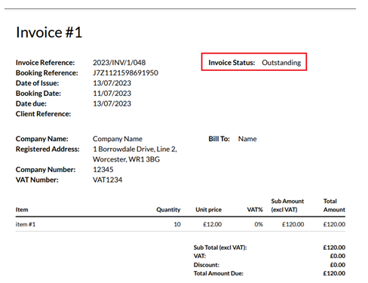Click the Discount value £0.00
The height and width of the screenshot is (283, 368).
click(x=338, y=265)
